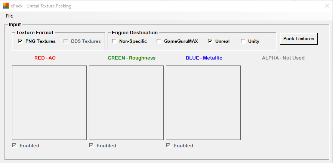Click the RED - AO channel label
Viewport: 333px width, 163px height.
45,58
